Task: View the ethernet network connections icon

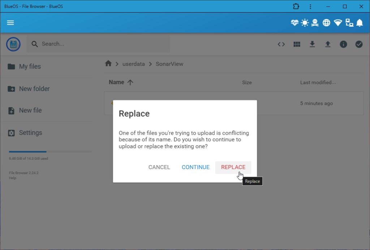Action: pos(349,22)
